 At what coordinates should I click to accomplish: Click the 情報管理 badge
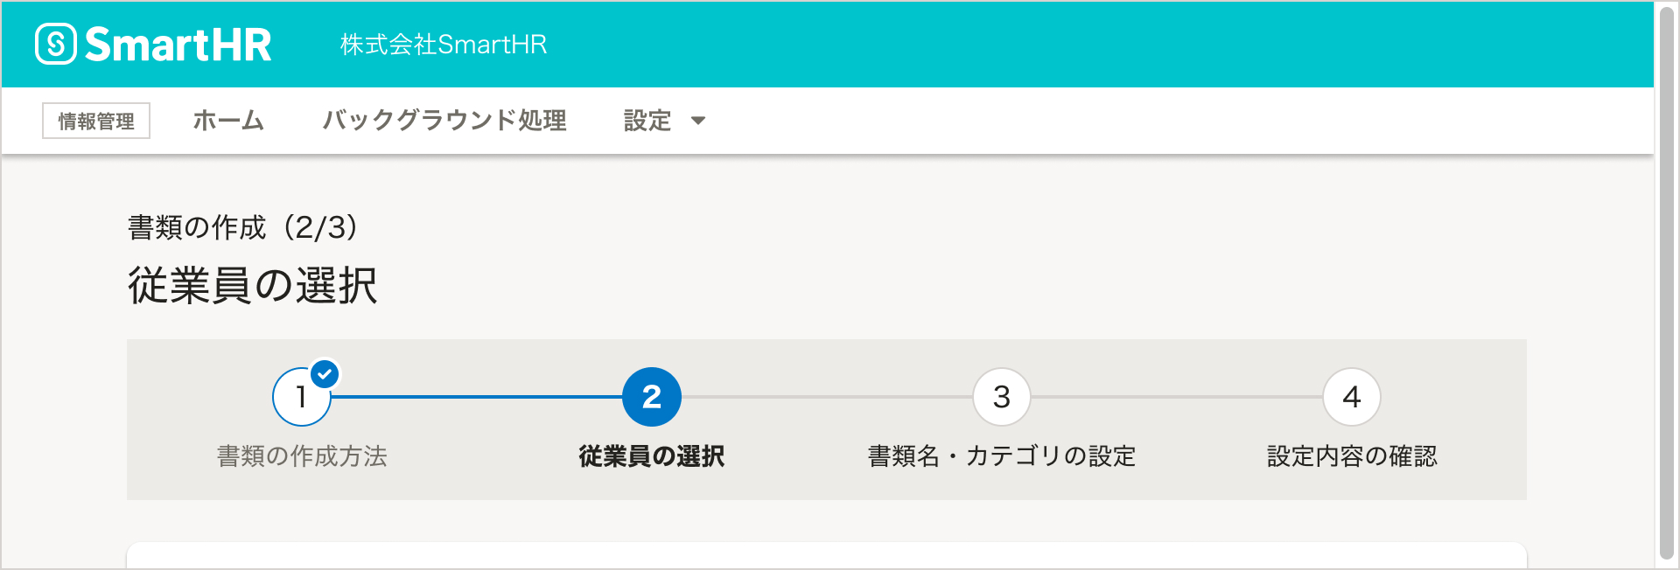pos(96,121)
